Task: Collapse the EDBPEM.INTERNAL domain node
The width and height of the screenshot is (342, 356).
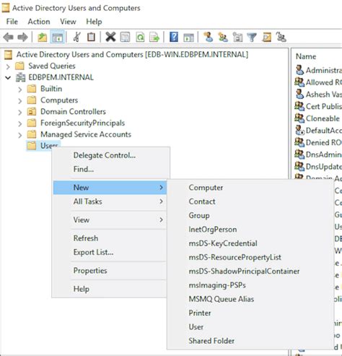Action: (x=8, y=78)
